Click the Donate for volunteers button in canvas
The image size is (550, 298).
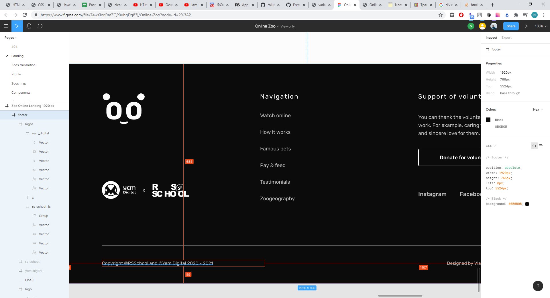[x=450, y=157]
